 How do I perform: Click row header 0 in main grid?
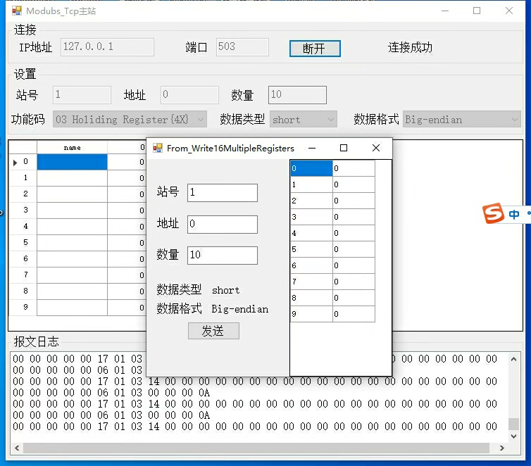[23, 162]
